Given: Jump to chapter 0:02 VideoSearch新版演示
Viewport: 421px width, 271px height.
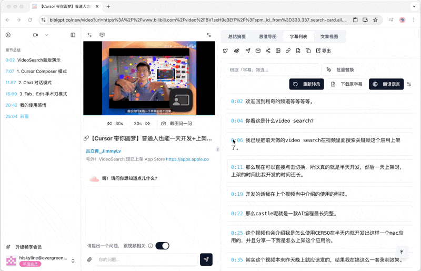Looking at the screenshot, I should 33,60.
